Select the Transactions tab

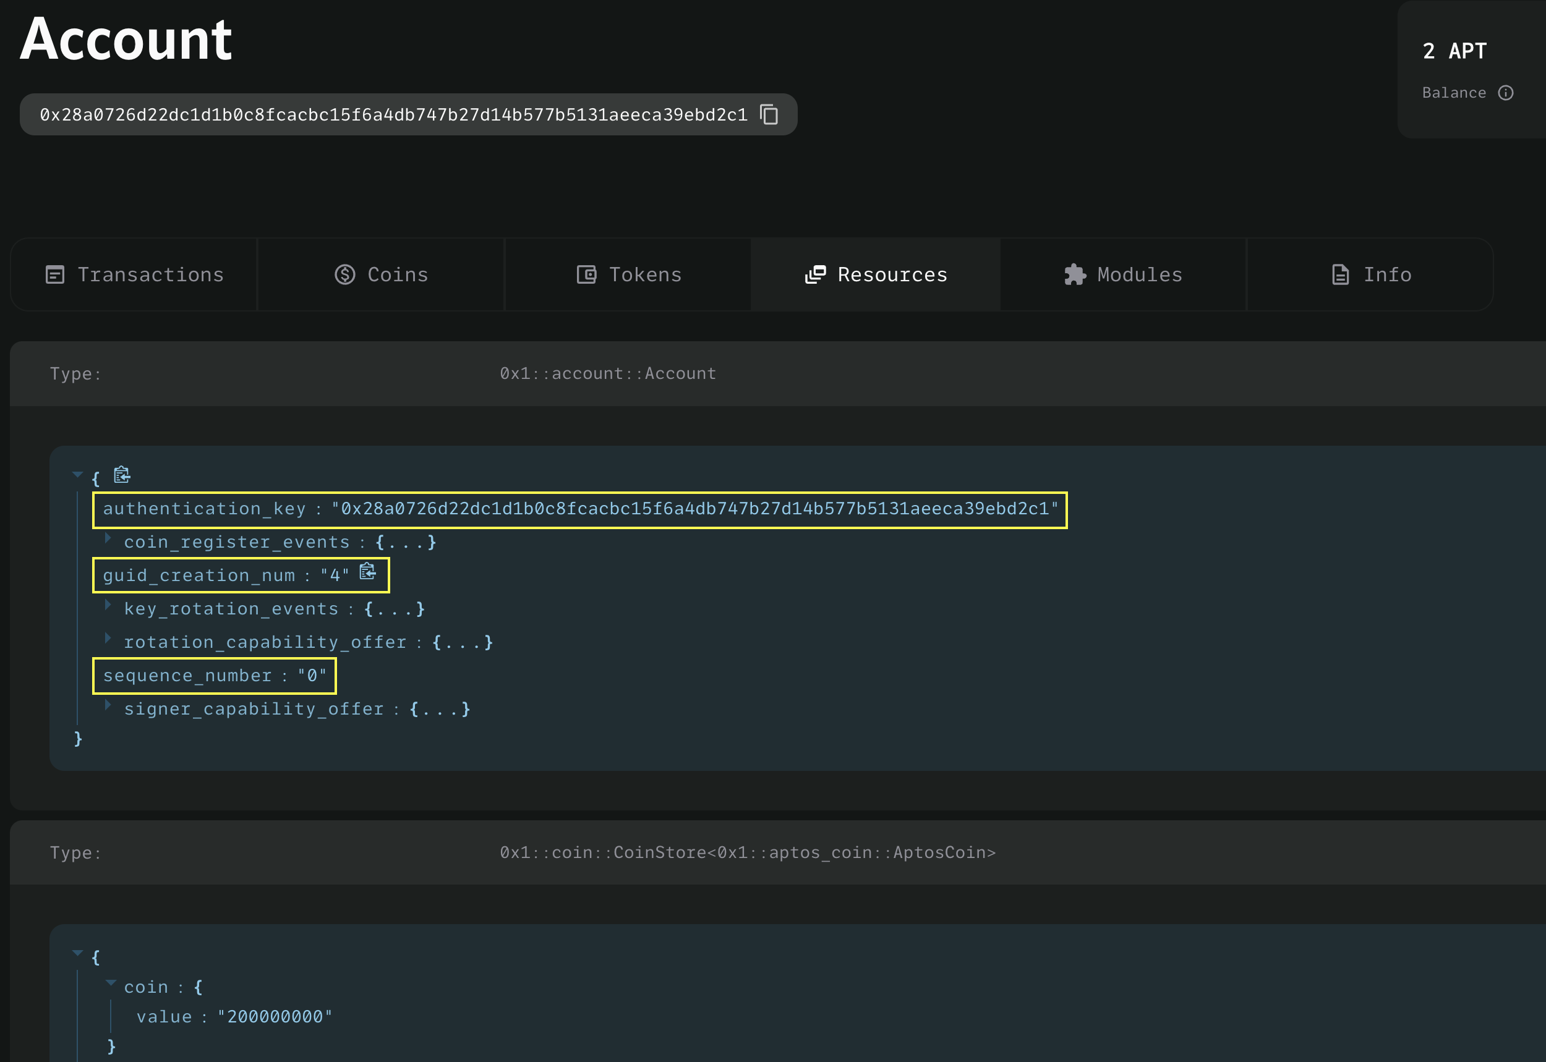click(x=134, y=274)
